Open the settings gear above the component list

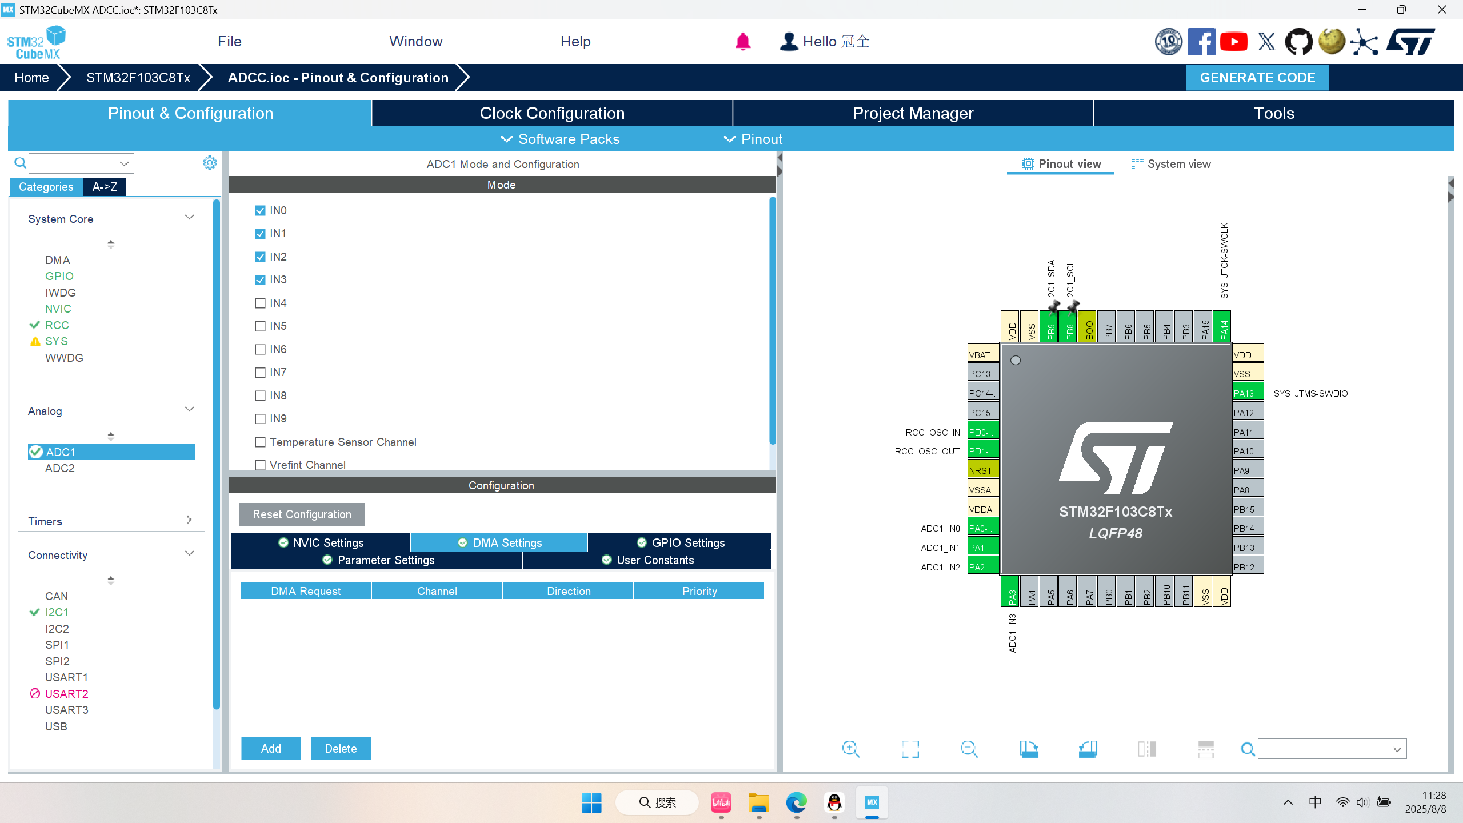210,162
